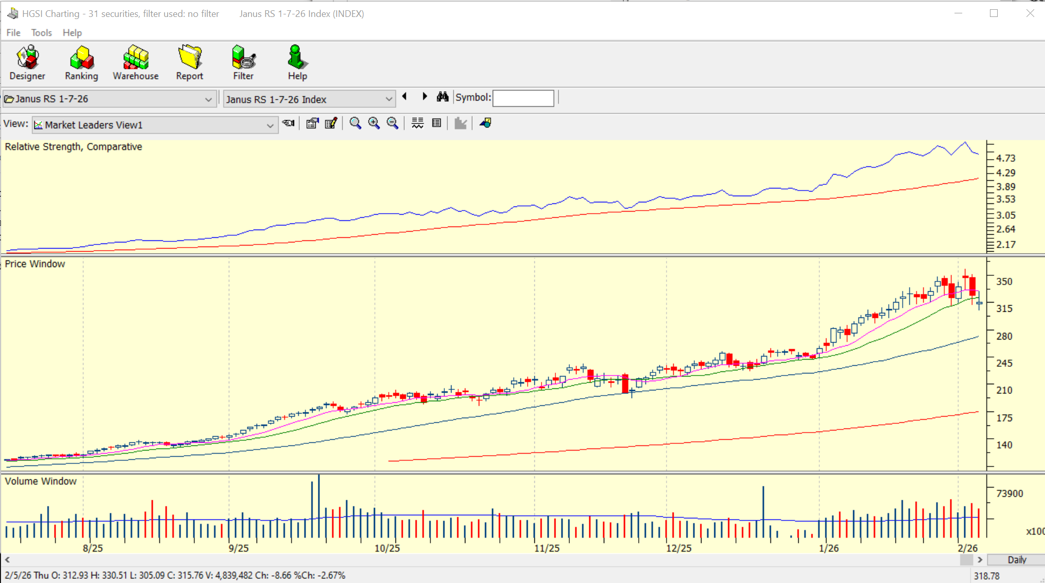1045x583 pixels.
Task: Click the Daily period button
Action: [x=1016, y=560]
